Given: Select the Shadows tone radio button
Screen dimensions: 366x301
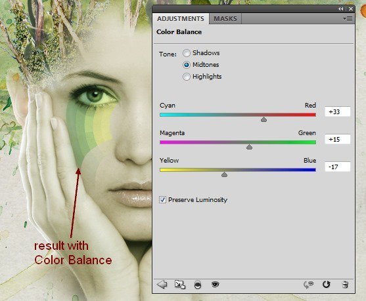Looking at the screenshot, I should (x=186, y=53).
